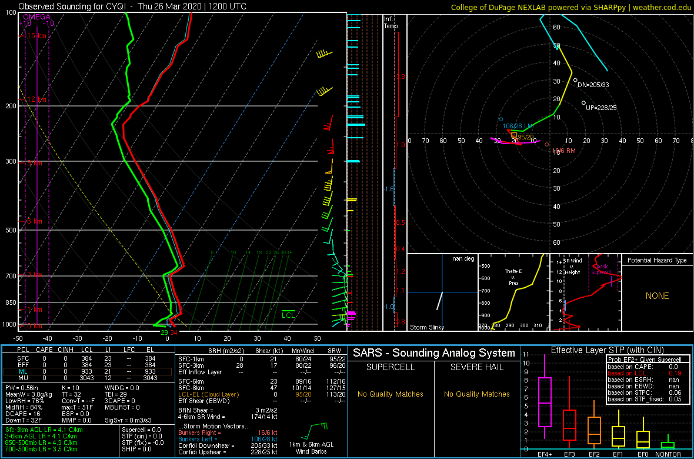Click the CAPE column header
Viewport: 694px width, 459px height.
[x=44, y=350]
